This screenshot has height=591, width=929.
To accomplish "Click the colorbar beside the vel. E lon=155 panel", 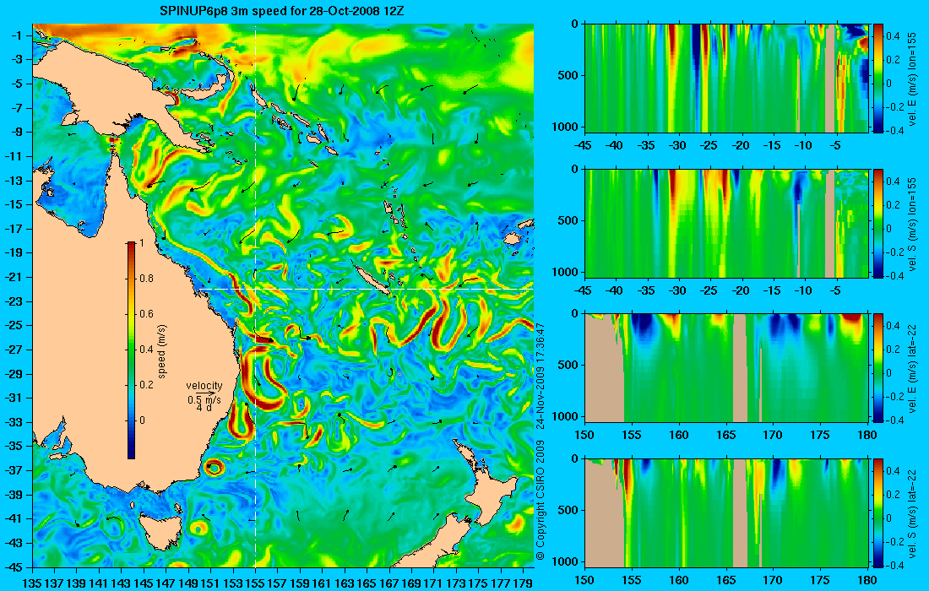I will click(878, 79).
